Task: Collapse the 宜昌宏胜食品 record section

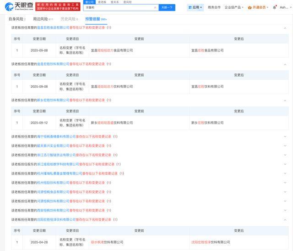Action: tap(285, 28)
